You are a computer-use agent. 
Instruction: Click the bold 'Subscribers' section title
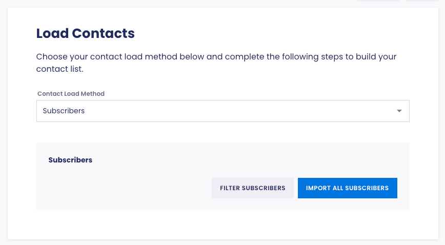pyautogui.click(x=70, y=160)
